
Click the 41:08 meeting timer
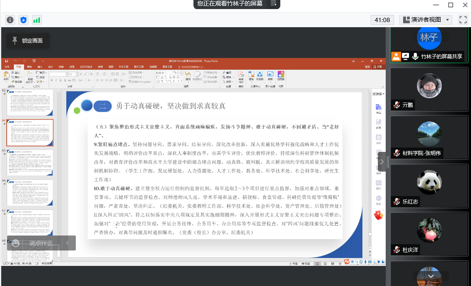pyautogui.click(x=382, y=20)
